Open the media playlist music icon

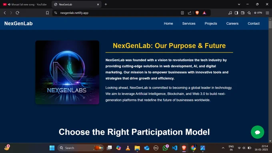pos(230,13)
